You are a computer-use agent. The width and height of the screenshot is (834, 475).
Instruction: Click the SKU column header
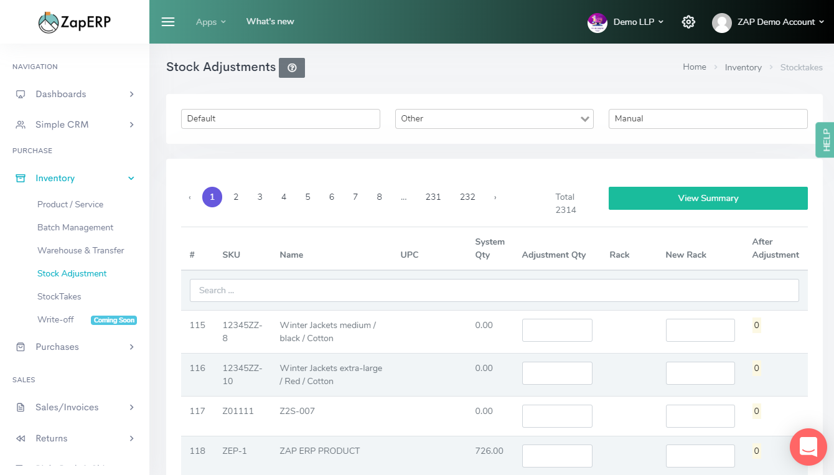pyautogui.click(x=231, y=255)
